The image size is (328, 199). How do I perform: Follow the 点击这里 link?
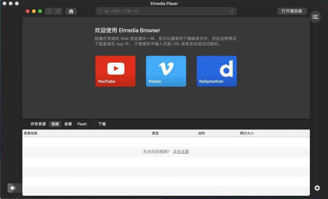pos(181,151)
